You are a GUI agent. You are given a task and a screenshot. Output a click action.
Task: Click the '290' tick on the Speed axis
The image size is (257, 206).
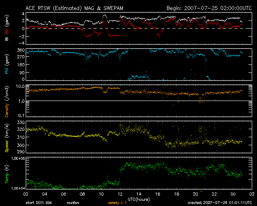pyautogui.click(x=21, y=151)
